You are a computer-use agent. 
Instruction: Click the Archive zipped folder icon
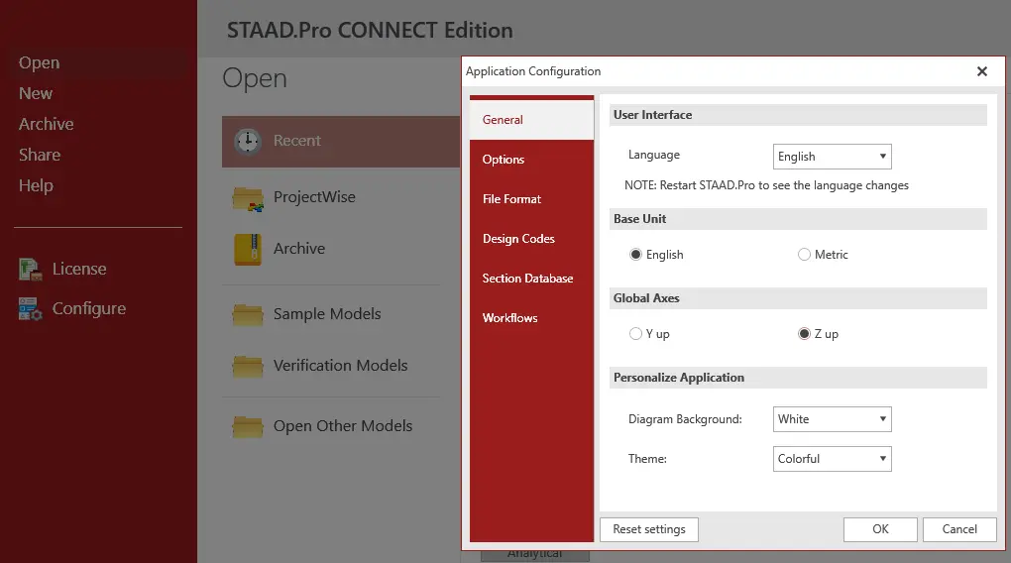point(248,250)
